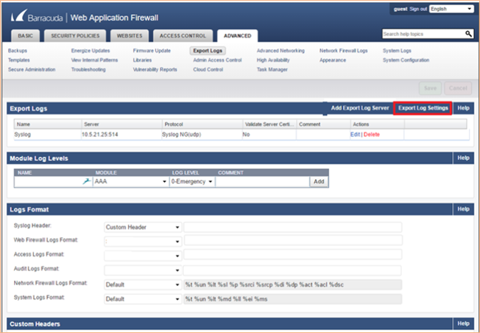Click Help in Logs Format header
The height and width of the screenshot is (333, 480).
464,209
